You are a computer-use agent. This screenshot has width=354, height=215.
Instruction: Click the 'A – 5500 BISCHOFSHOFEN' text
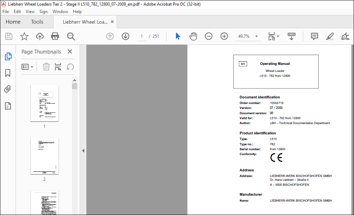(289, 185)
